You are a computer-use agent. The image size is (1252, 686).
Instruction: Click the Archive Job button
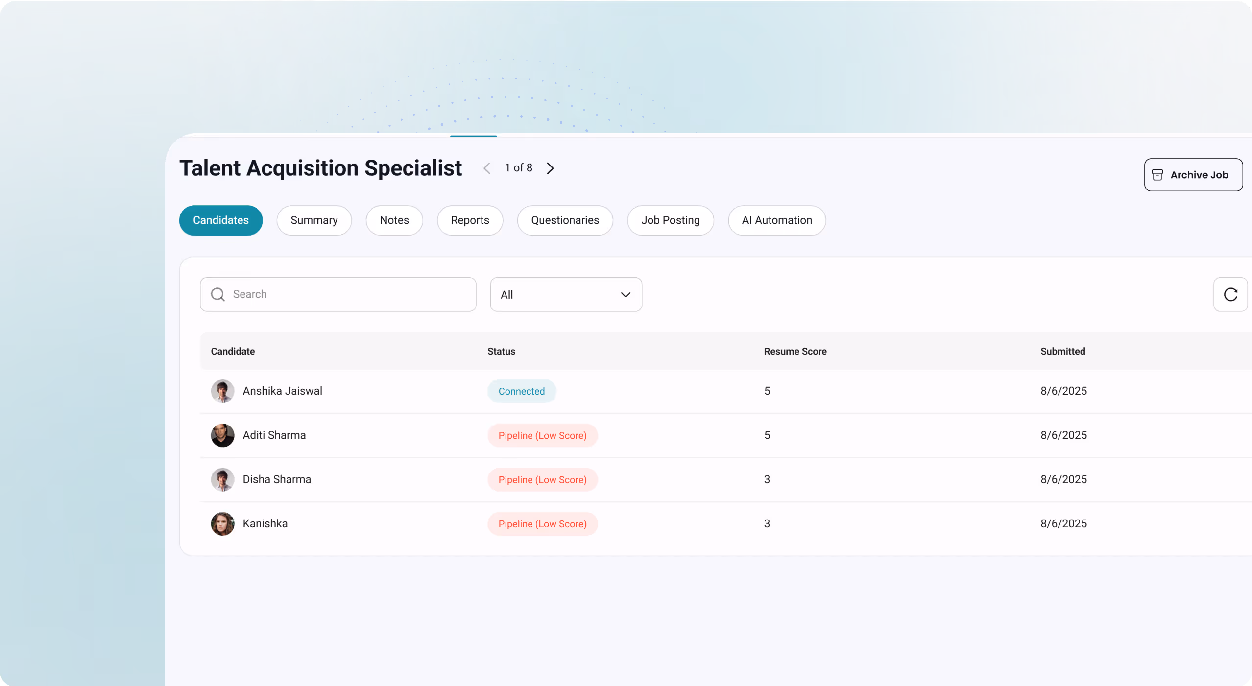coord(1193,175)
